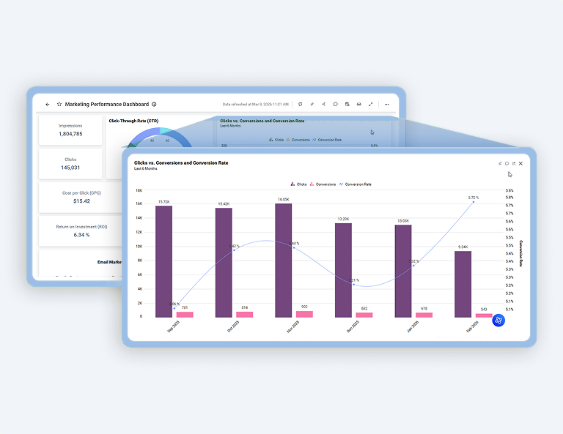
Task: Click the Data refreshed timestamp text
Action: 255,104
